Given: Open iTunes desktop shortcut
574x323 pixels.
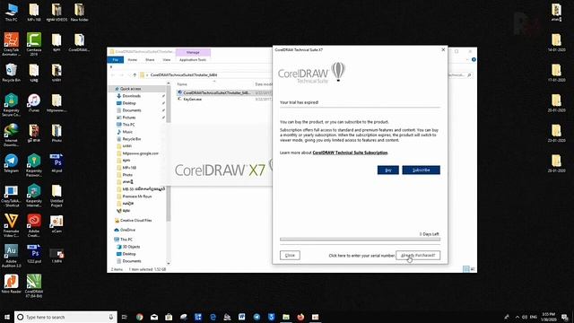Looking at the screenshot, I should pos(34,103).
